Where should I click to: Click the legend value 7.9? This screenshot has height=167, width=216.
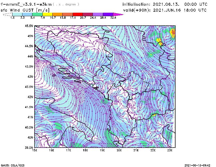coord(43,18)
